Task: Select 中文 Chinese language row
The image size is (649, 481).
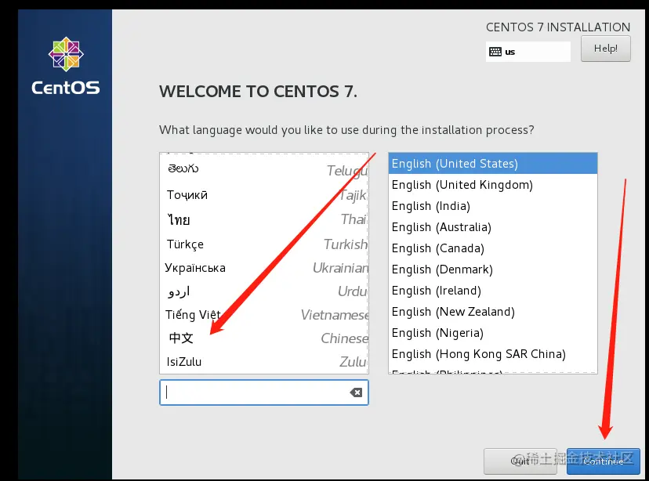Action: tap(264, 338)
